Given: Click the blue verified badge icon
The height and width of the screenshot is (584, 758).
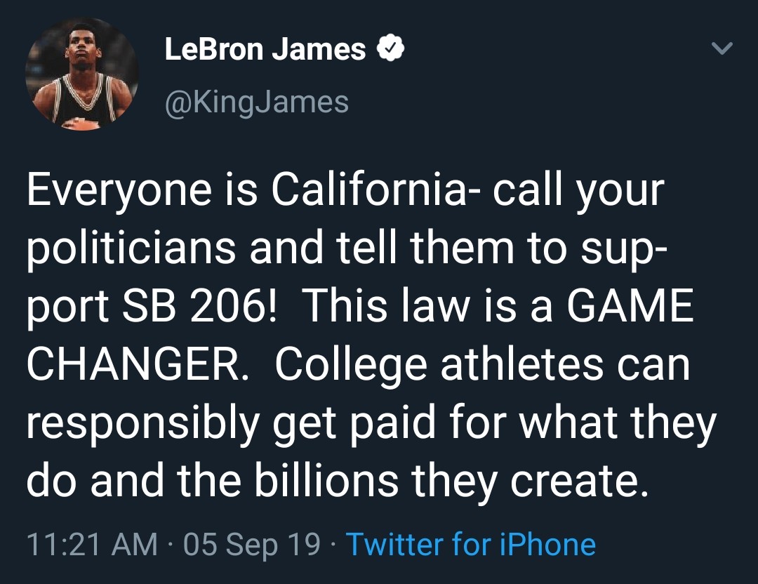Looking at the screenshot, I should point(390,49).
